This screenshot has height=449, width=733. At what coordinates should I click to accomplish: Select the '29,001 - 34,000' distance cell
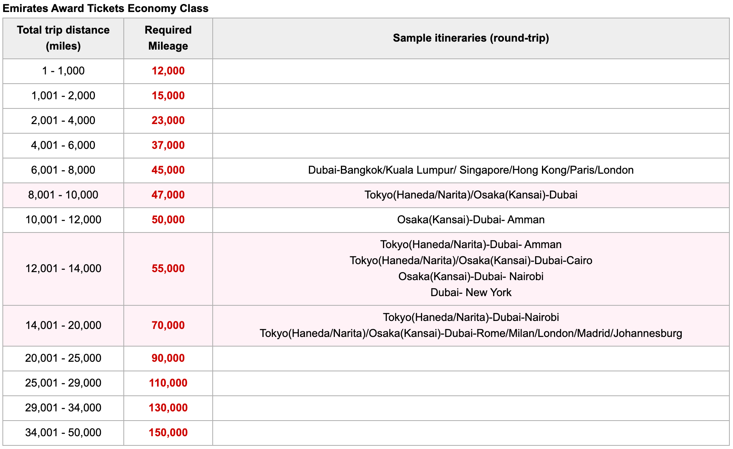(63, 408)
